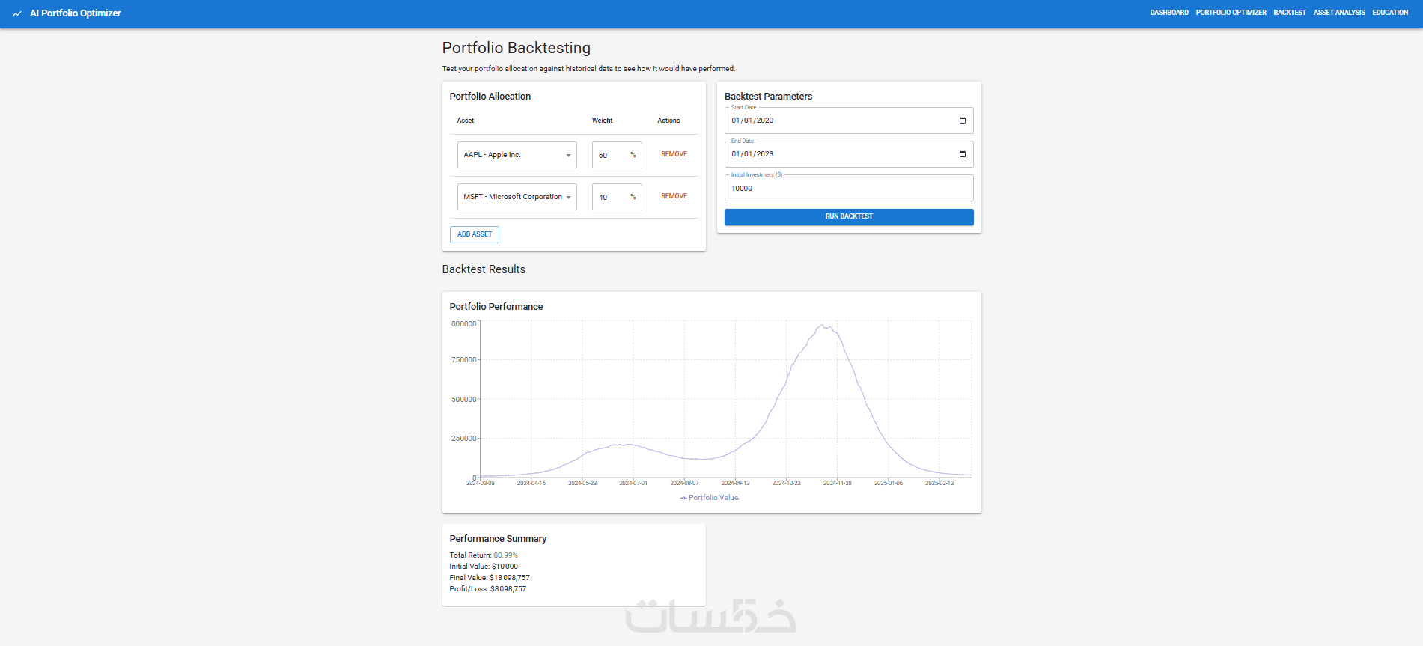Viewport: 1423px width, 646px height.
Task: Navigate to the Education section
Action: 1389,13
